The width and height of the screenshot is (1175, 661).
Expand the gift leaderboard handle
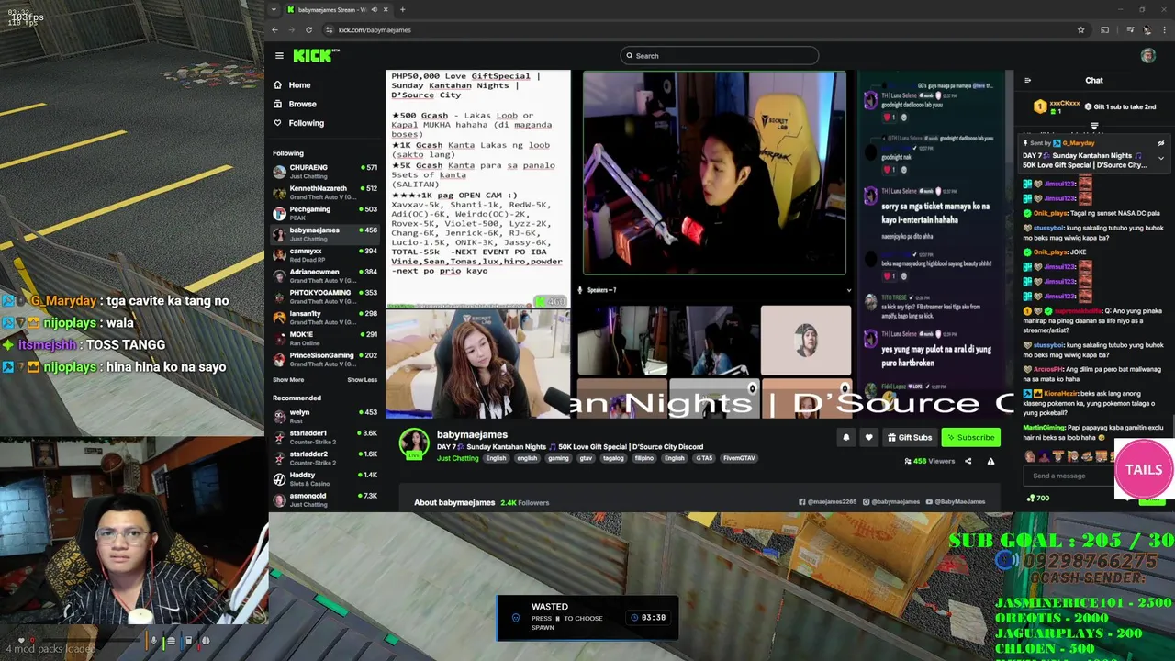[1094, 126]
